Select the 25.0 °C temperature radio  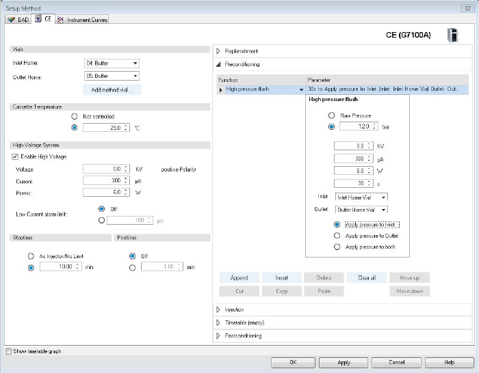tap(74, 128)
